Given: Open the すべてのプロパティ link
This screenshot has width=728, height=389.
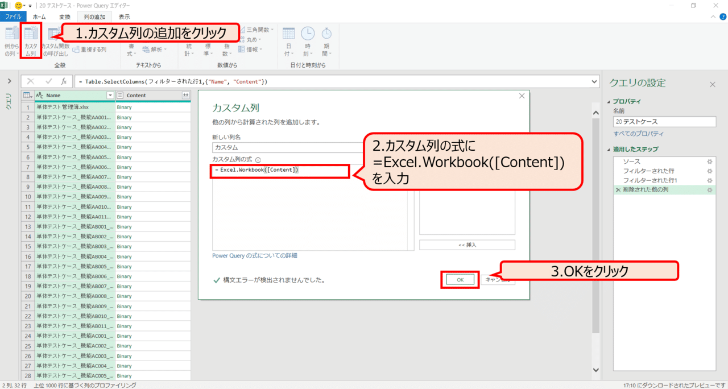Looking at the screenshot, I should 638,134.
